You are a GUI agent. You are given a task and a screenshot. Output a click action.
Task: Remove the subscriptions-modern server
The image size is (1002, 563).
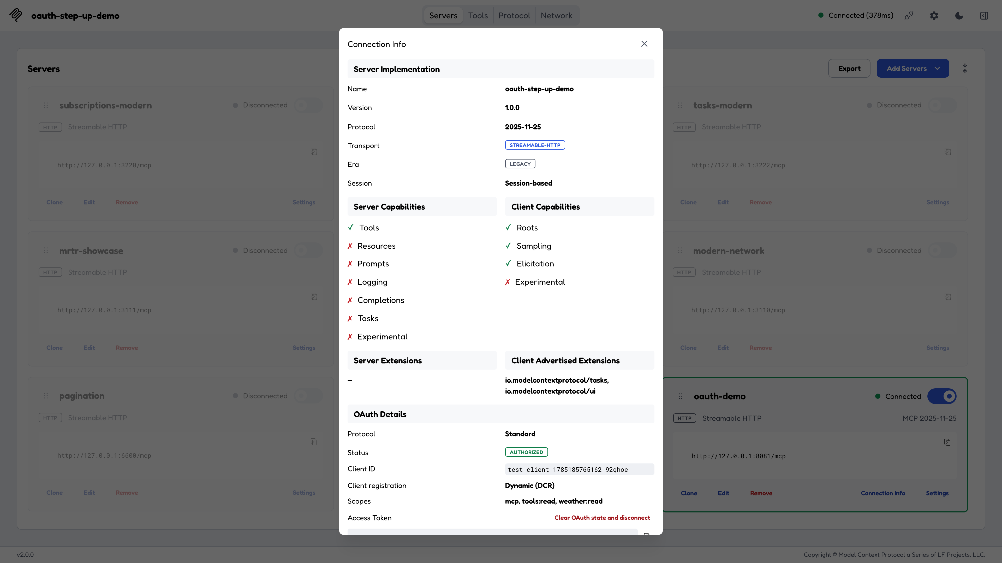(x=127, y=203)
